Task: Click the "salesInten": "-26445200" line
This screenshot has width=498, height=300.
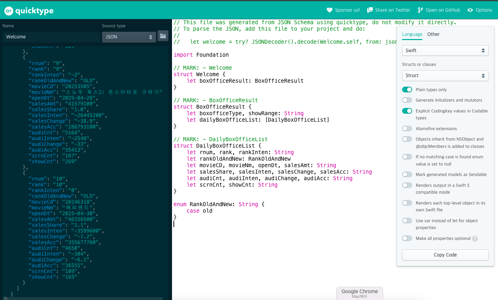Action: click(x=67, y=115)
